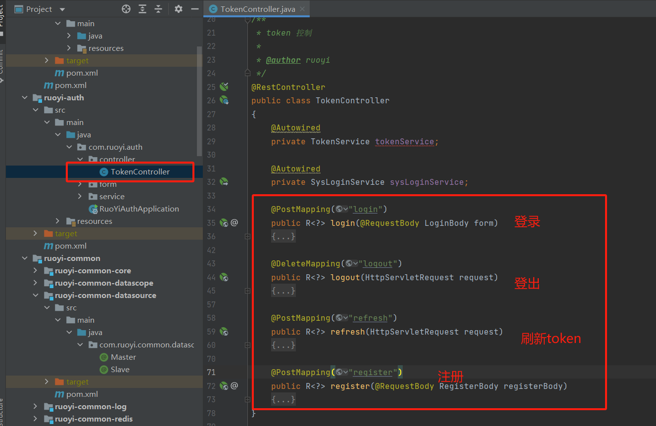Collapse ruoyi-common-datasource module chevron

[36, 296]
